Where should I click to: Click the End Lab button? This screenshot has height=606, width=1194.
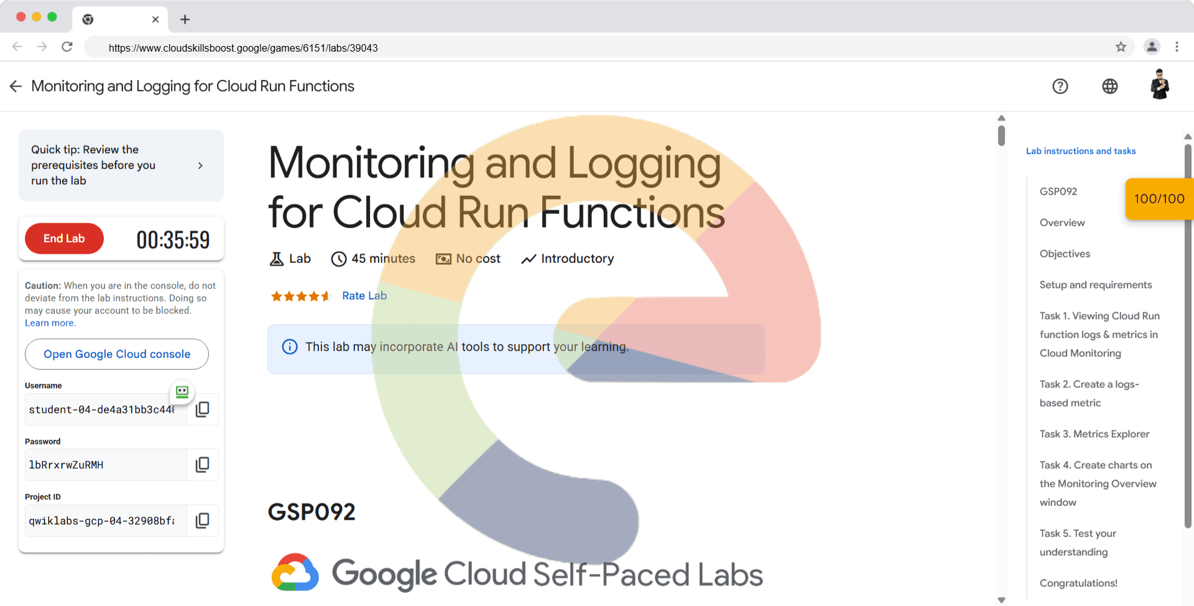point(64,239)
